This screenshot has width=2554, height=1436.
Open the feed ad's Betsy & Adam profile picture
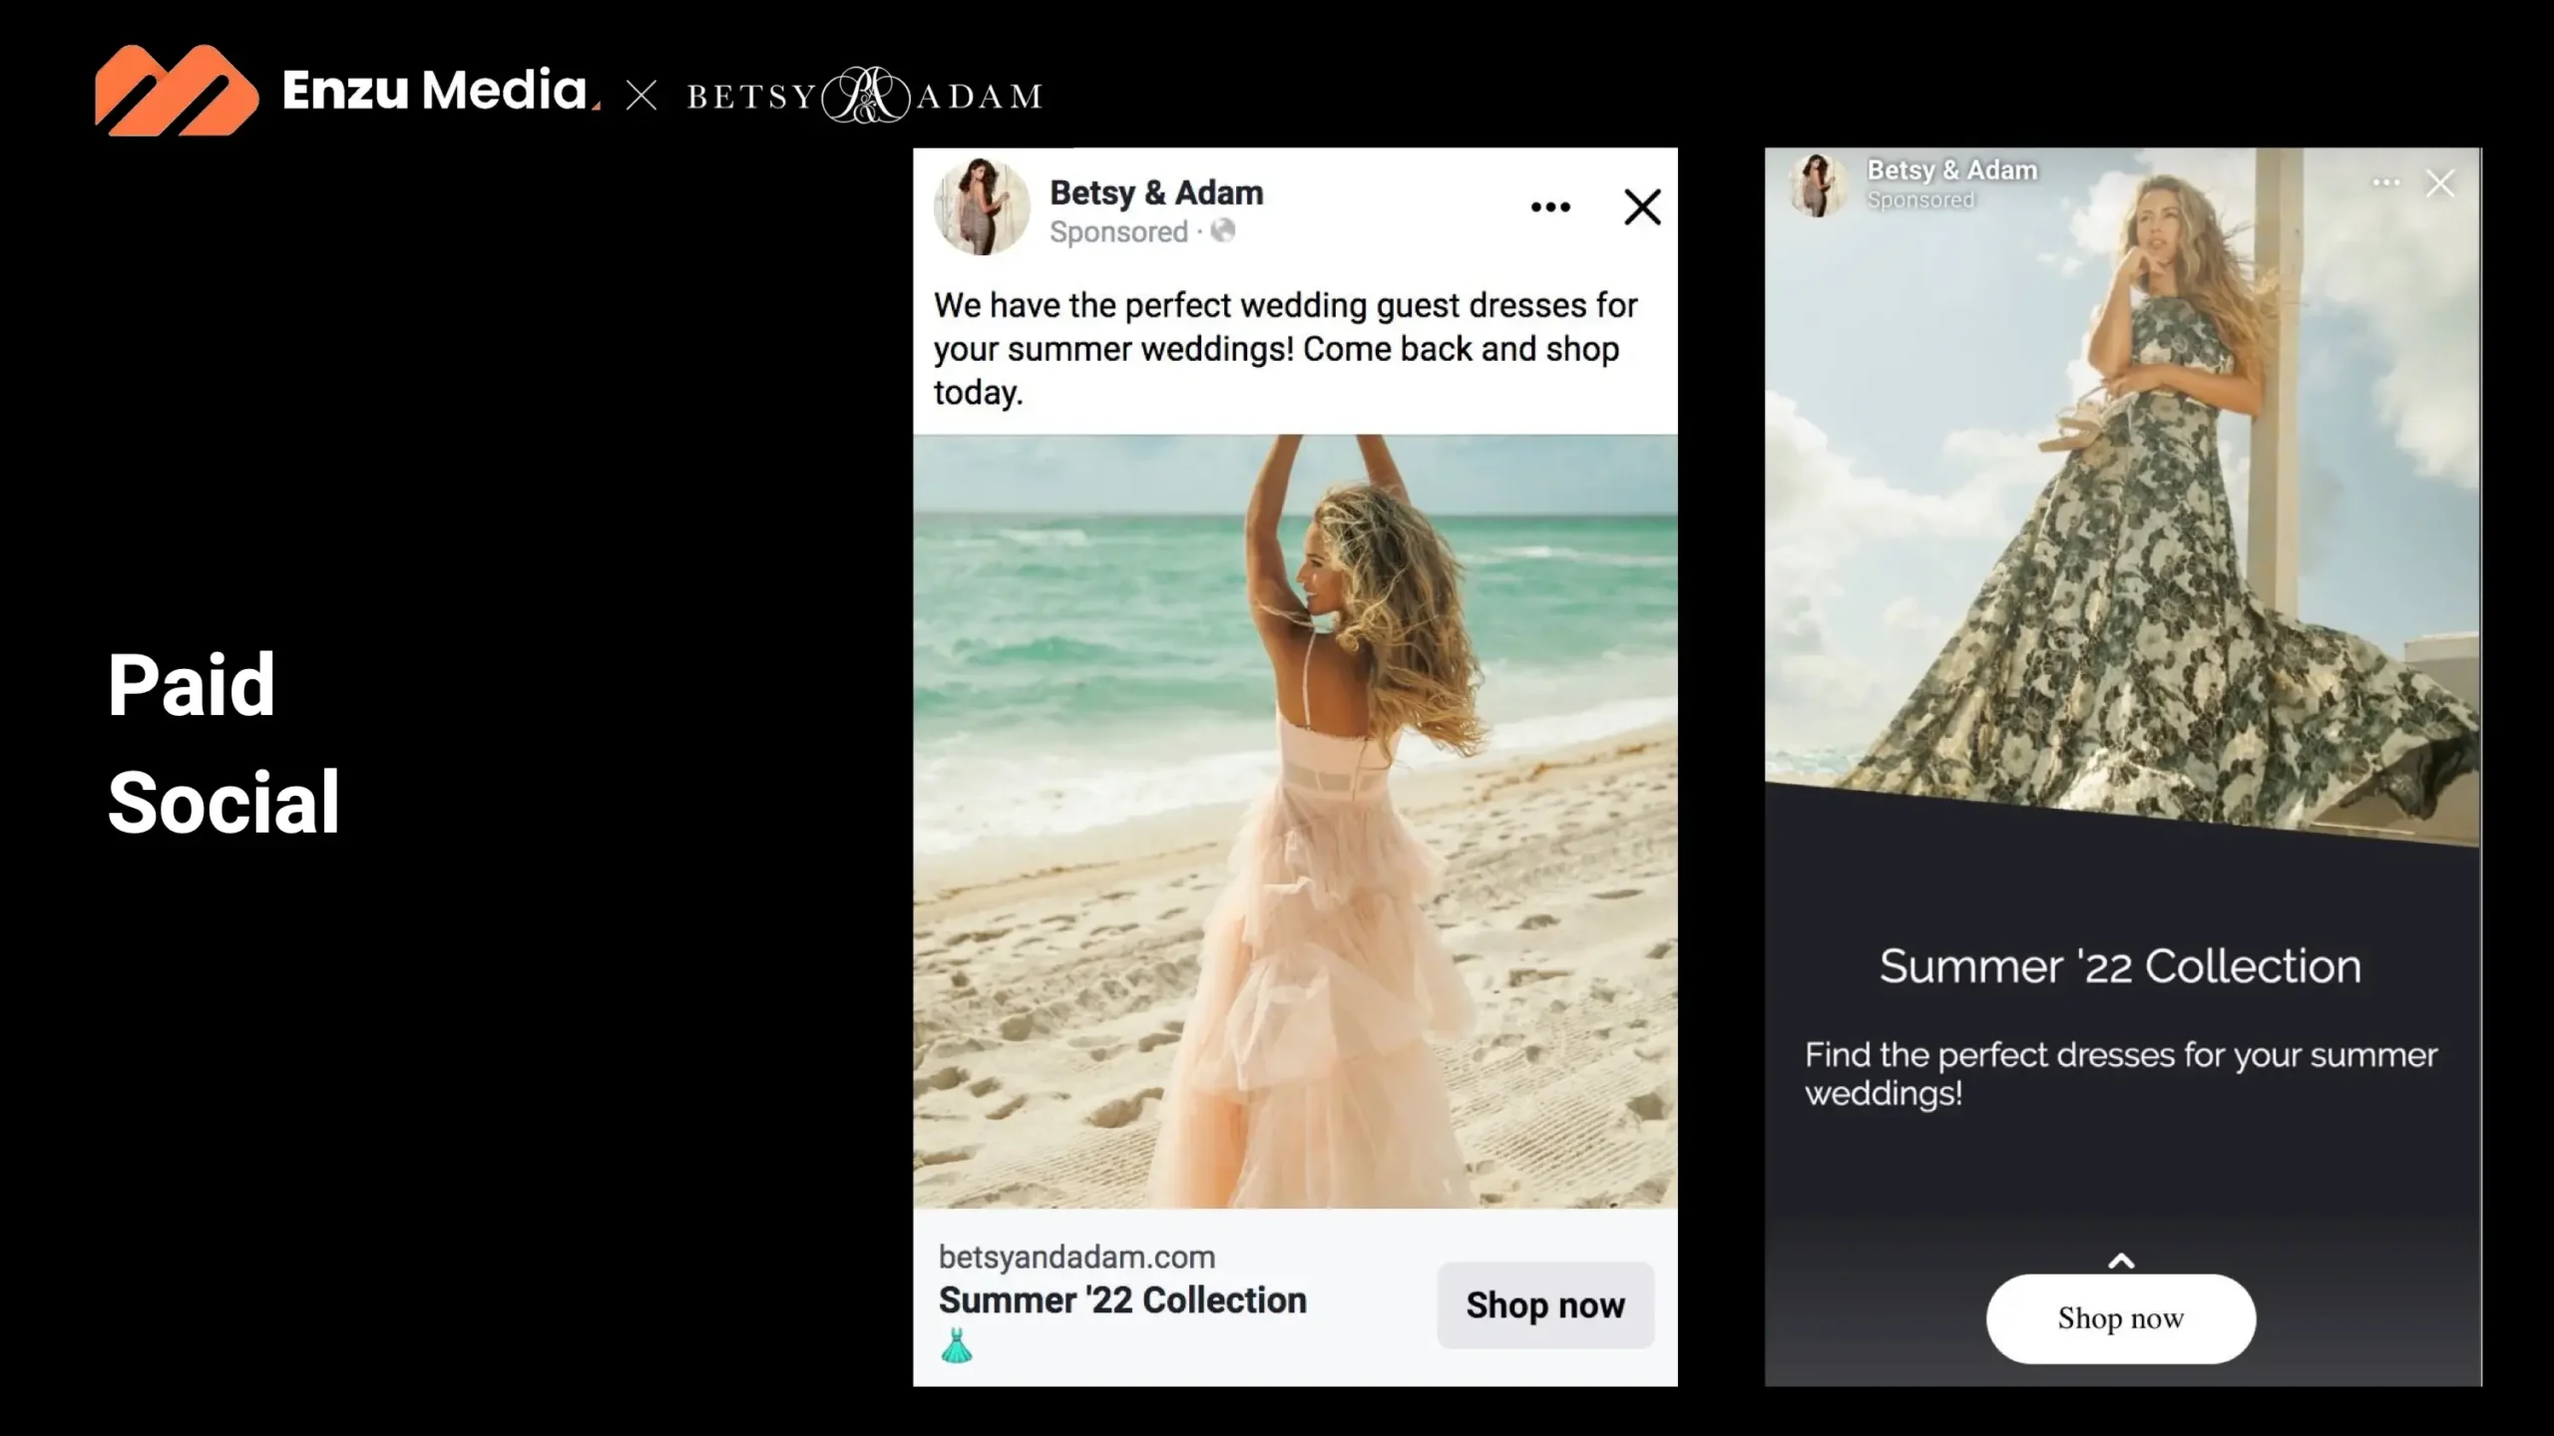pos(982,206)
